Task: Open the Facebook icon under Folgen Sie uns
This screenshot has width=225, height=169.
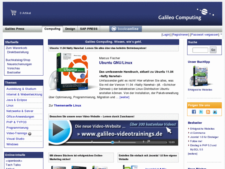Action: (x=194, y=112)
